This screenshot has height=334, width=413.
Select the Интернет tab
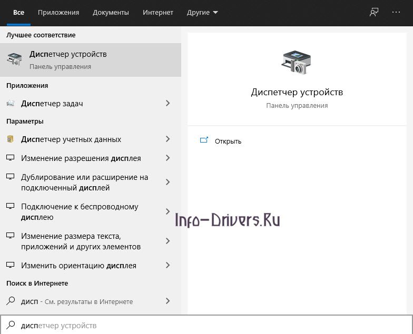pos(158,13)
